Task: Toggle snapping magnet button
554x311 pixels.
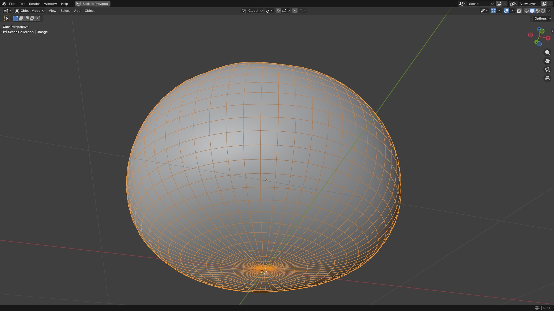Action: 278,11
